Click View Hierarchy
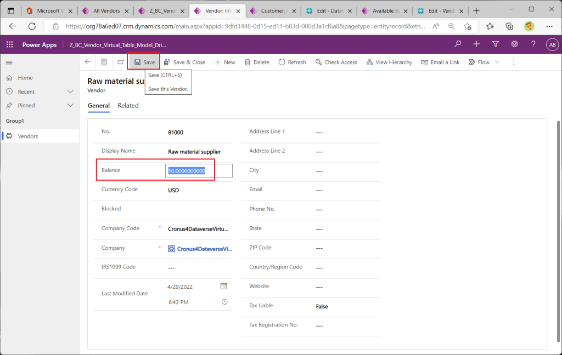 coord(389,62)
